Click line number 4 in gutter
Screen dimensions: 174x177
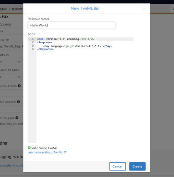pyautogui.click(x=33, y=49)
